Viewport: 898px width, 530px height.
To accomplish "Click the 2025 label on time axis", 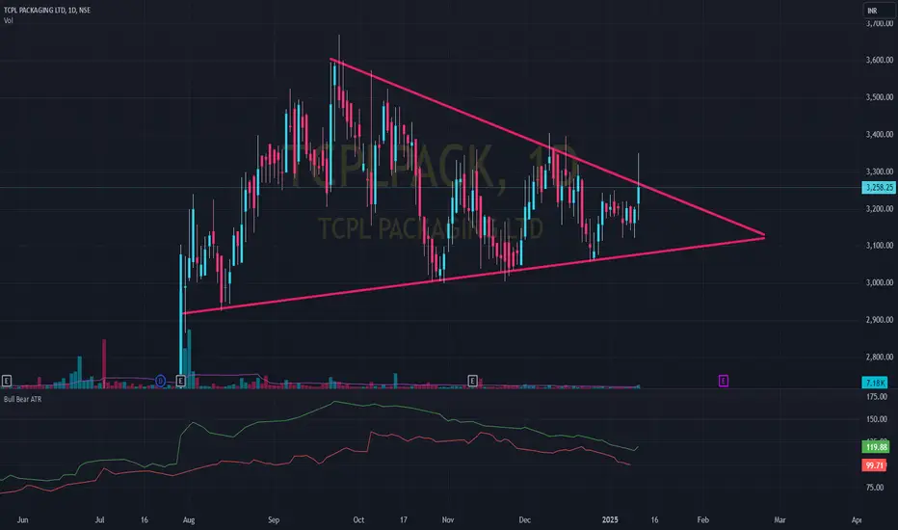I will [x=610, y=520].
